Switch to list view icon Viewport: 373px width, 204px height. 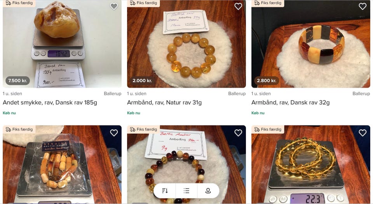tap(186, 191)
